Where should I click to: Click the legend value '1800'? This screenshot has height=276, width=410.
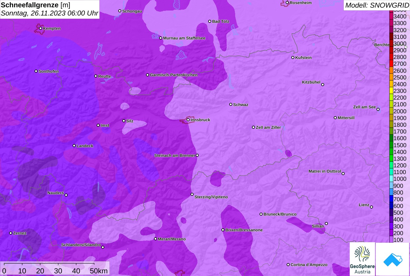coord(400,125)
